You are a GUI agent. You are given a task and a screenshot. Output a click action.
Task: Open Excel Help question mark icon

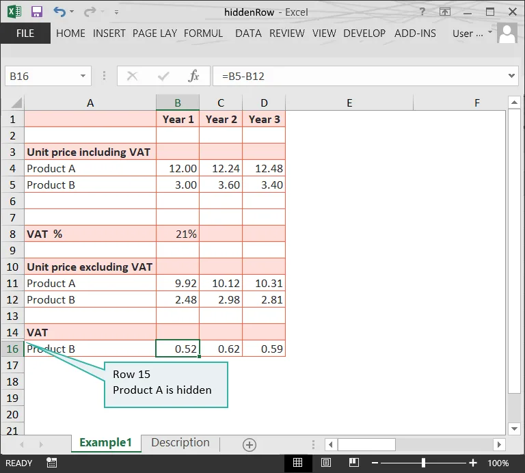pos(423,12)
